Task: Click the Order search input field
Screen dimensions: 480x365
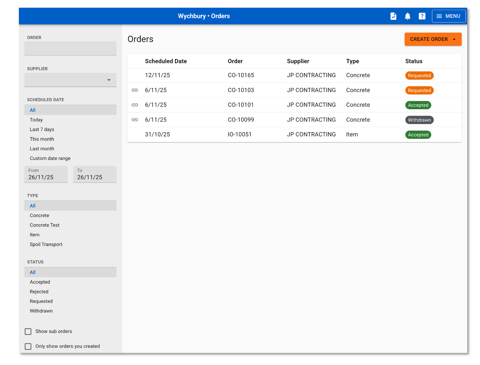Action: [70, 48]
